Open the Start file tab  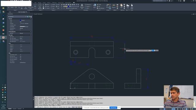tap(10, 12)
